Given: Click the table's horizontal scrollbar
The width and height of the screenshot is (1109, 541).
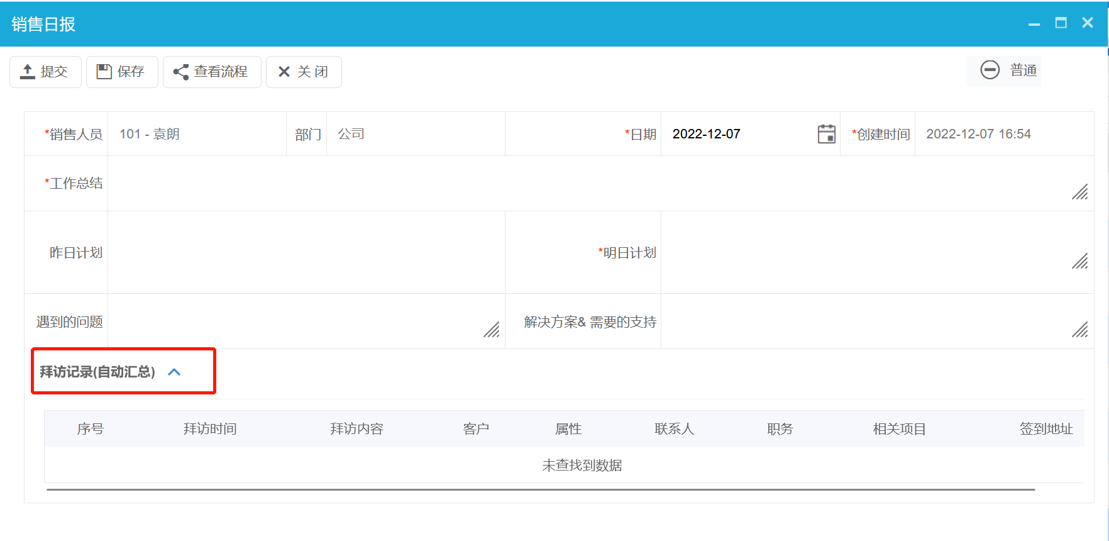Looking at the screenshot, I should (541, 489).
